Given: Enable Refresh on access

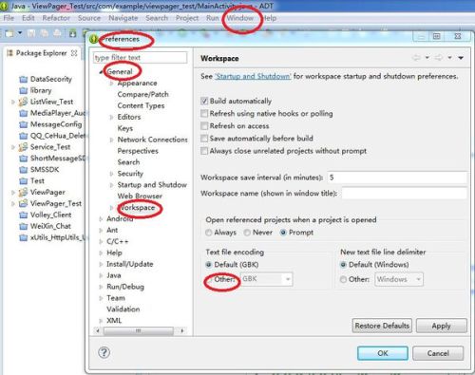Looking at the screenshot, I should tap(204, 126).
